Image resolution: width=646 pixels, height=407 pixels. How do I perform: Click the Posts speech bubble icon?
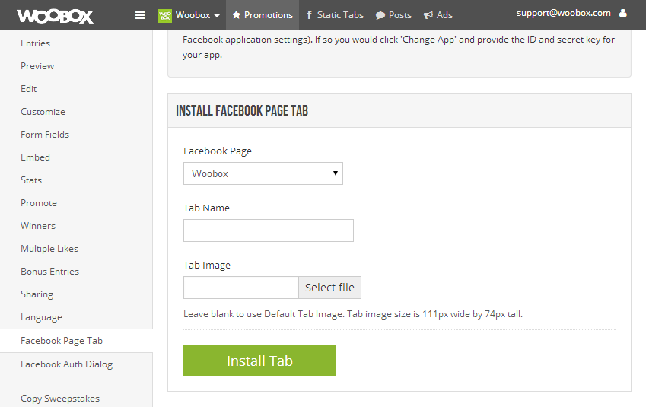click(x=380, y=16)
